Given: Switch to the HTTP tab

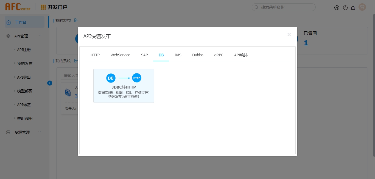Looking at the screenshot, I should [95, 55].
